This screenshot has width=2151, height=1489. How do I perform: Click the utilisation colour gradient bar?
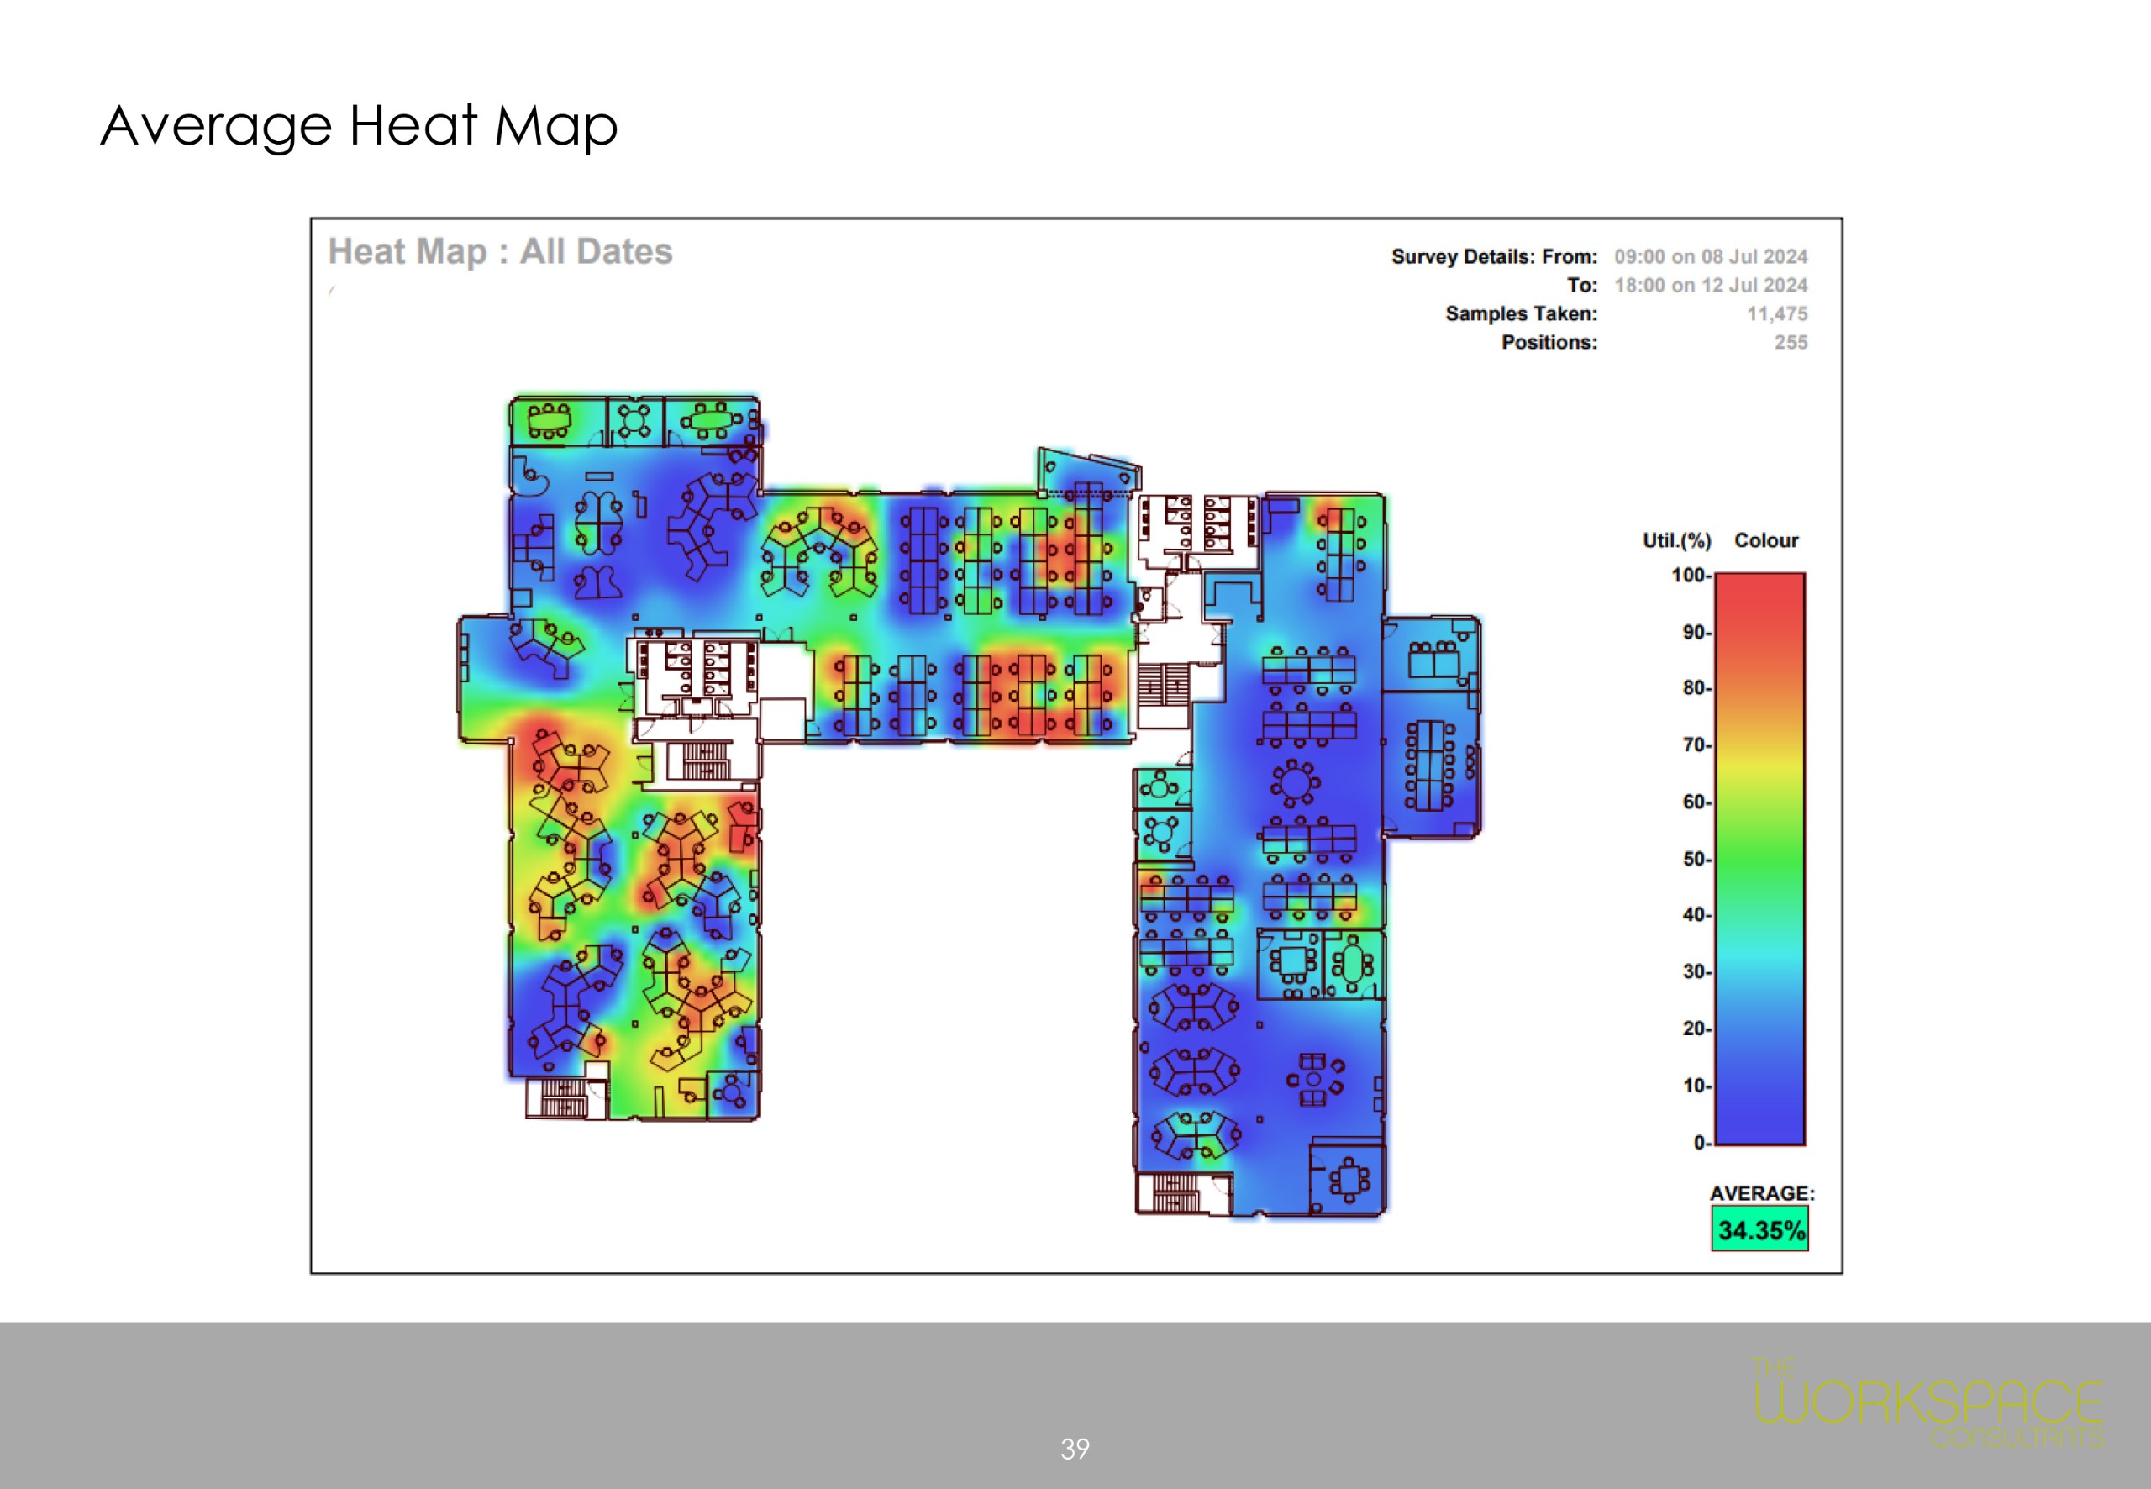point(1759,858)
